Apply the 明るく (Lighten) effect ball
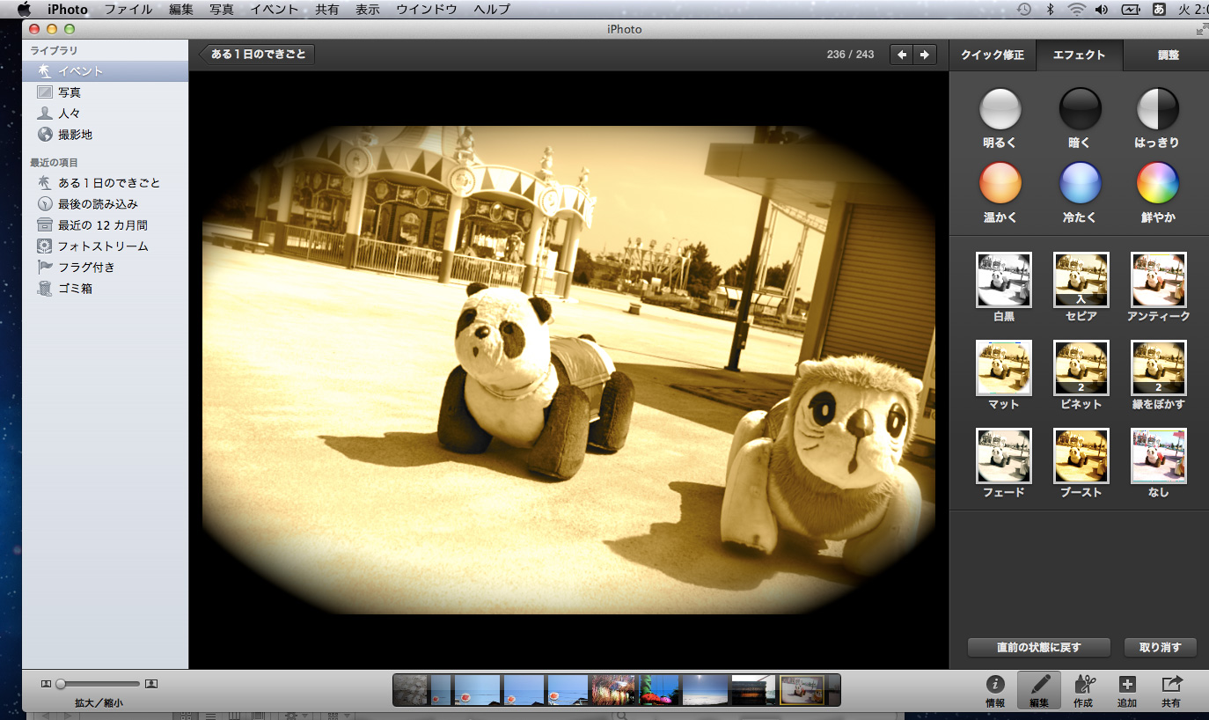The height and width of the screenshot is (720, 1209). [x=1000, y=109]
